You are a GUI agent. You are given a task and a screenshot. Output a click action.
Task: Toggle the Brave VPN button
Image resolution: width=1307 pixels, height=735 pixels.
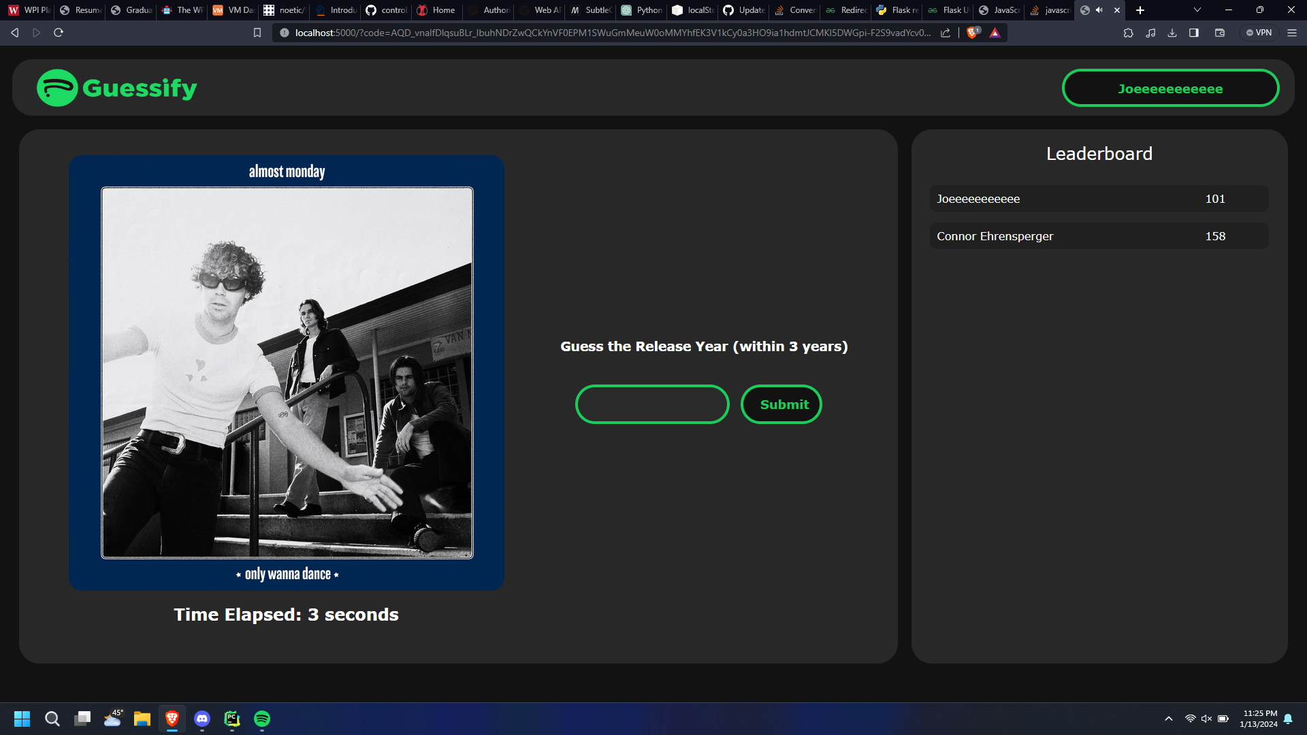[x=1259, y=33]
